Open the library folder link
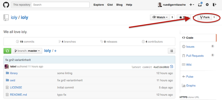222x100 pixels. (14, 73)
